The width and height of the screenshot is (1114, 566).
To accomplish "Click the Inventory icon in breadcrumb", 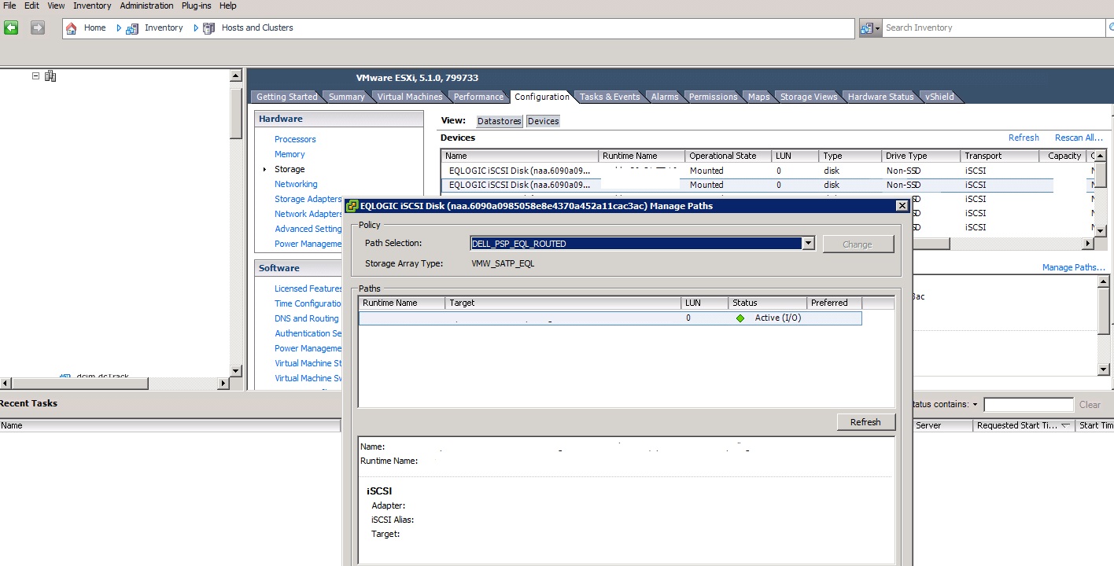I will click(132, 28).
